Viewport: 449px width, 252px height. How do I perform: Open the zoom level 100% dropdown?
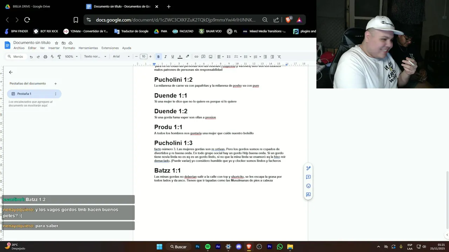71,57
